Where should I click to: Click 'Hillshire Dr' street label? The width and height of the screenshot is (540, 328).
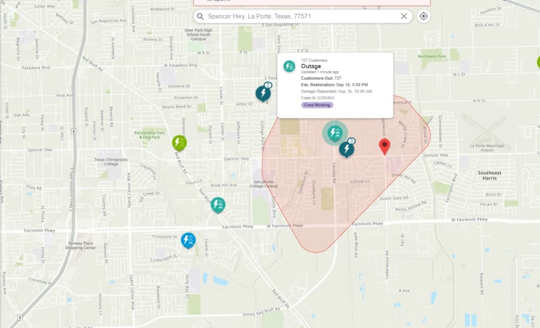click(179, 86)
